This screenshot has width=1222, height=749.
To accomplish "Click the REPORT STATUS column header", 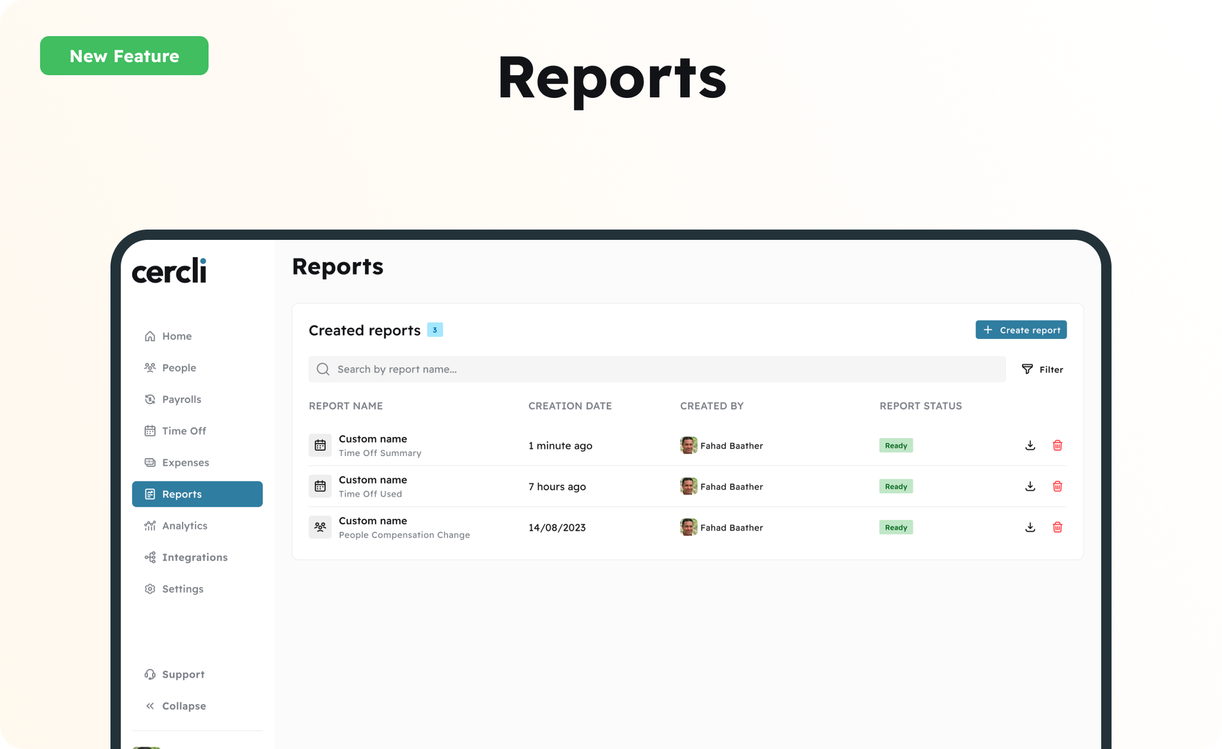I will (921, 406).
